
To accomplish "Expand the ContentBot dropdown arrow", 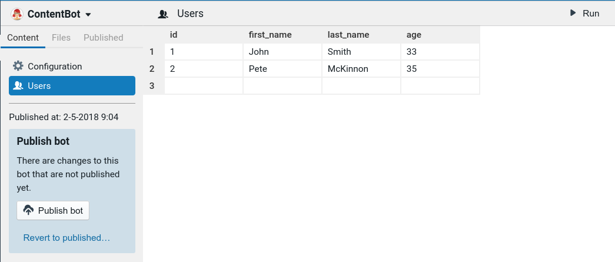I will pyautogui.click(x=88, y=14).
